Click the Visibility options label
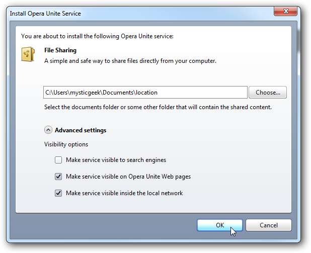 (x=66, y=144)
